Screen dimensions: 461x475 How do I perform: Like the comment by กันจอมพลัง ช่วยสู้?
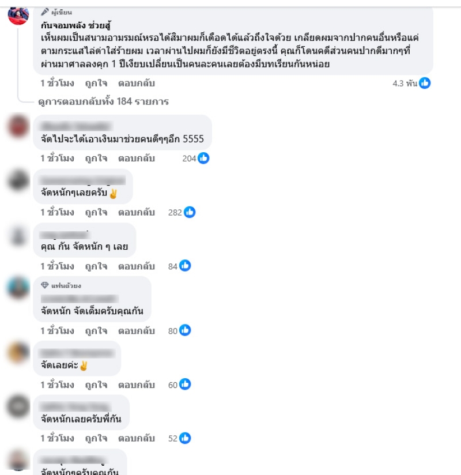click(96, 84)
